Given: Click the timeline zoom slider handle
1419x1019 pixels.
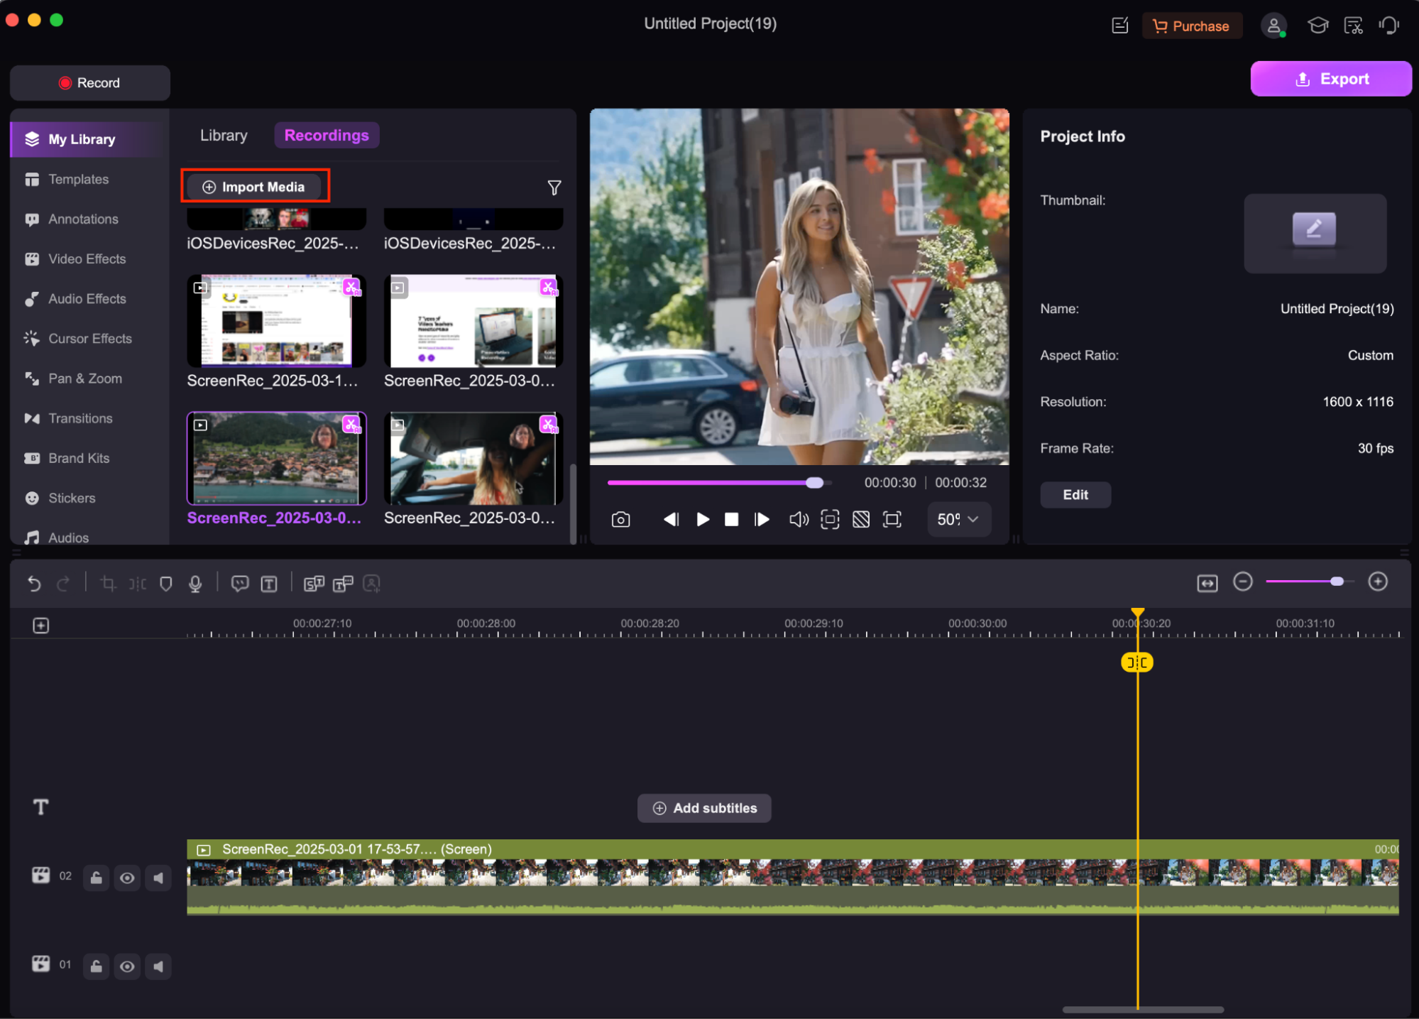Looking at the screenshot, I should 1337,582.
